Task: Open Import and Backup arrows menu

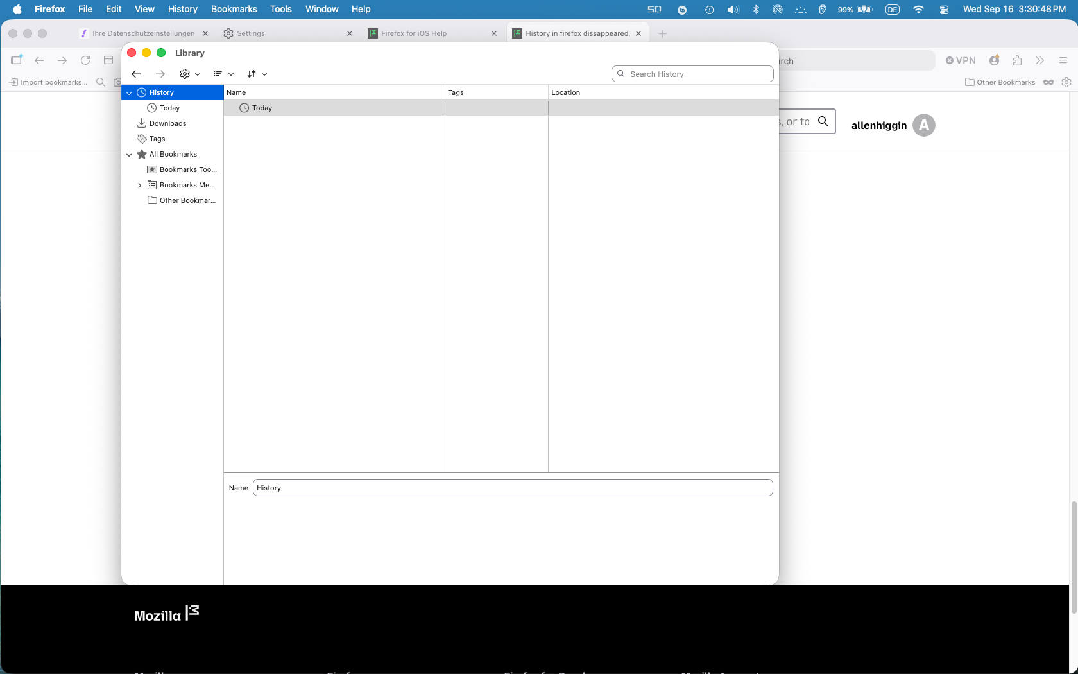Action: (x=257, y=74)
